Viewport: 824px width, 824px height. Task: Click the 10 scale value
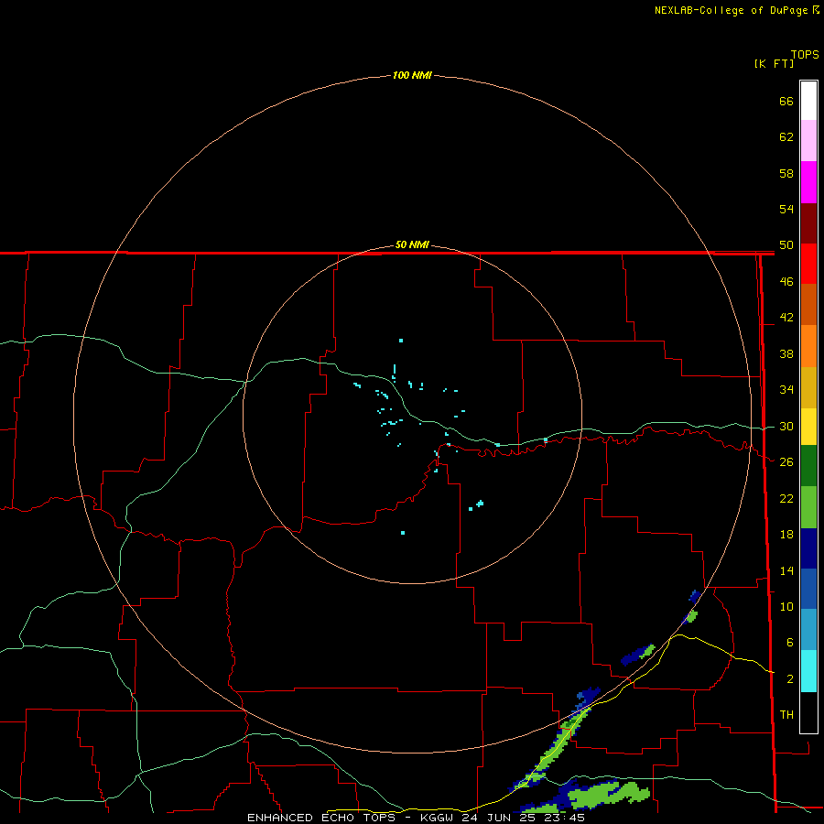tap(786, 607)
